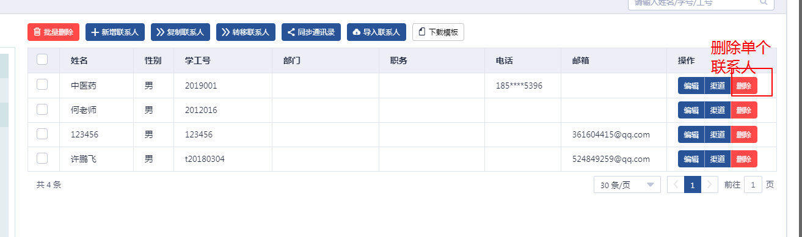Click the share icon on 同步通讯录
The width and height of the screenshot is (802, 237).
click(x=291, y=32)
